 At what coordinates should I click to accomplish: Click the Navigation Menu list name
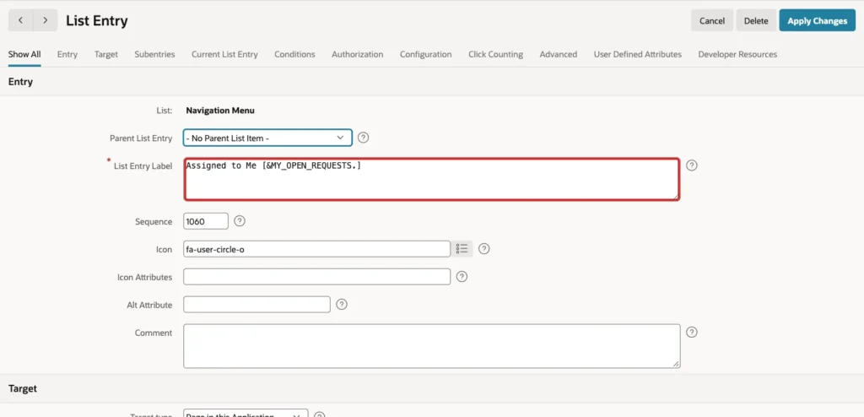click(220, 111)
